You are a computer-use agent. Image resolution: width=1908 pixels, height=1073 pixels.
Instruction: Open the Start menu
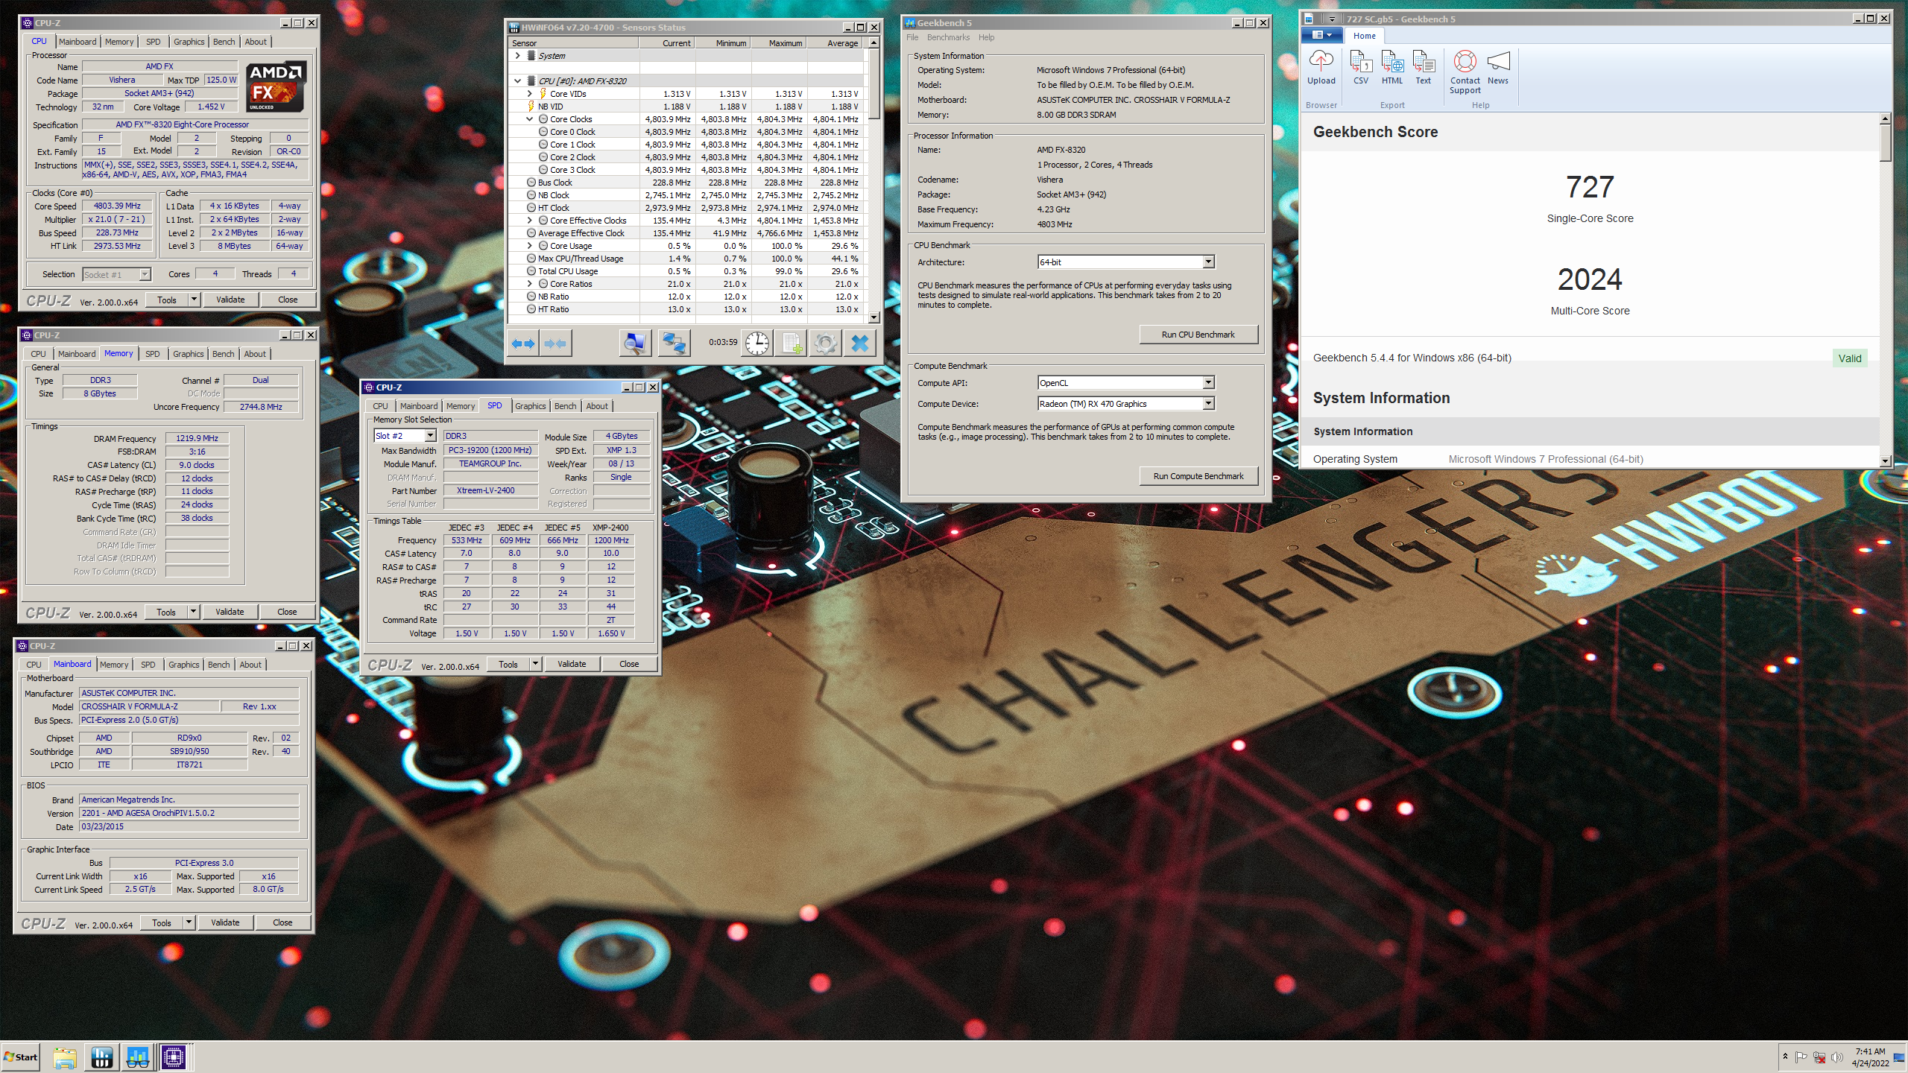click(x=21, y=1057)
